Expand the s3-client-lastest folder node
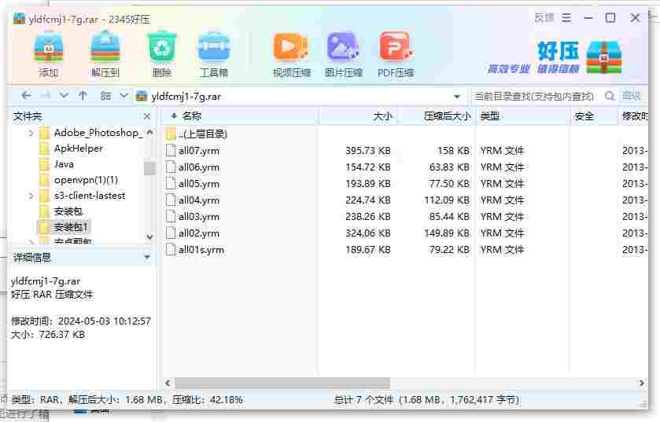The image size is (660, 422). pos(31,196)
